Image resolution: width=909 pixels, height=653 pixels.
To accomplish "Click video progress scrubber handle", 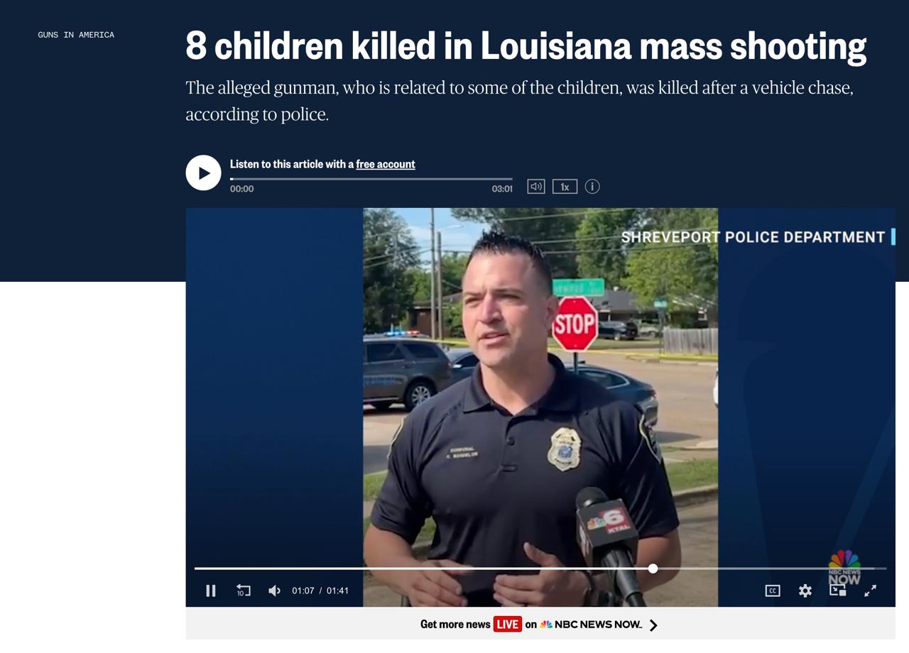I will 653,569.
